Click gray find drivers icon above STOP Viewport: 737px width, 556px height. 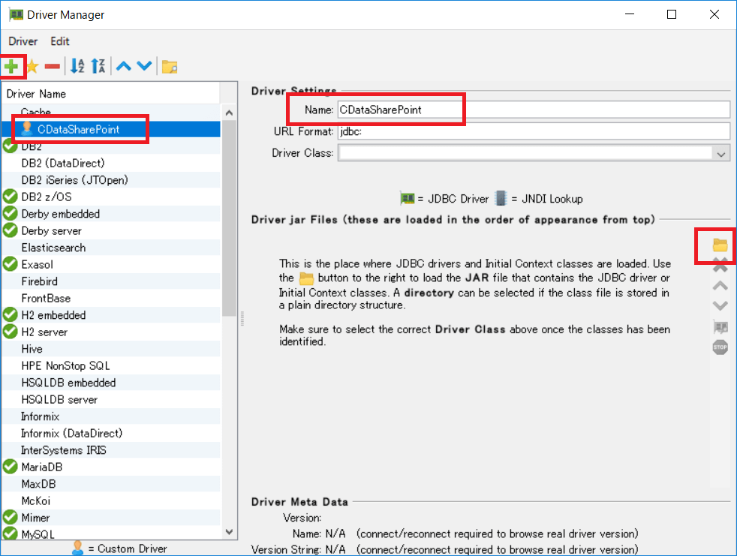(x=720, y=326)
